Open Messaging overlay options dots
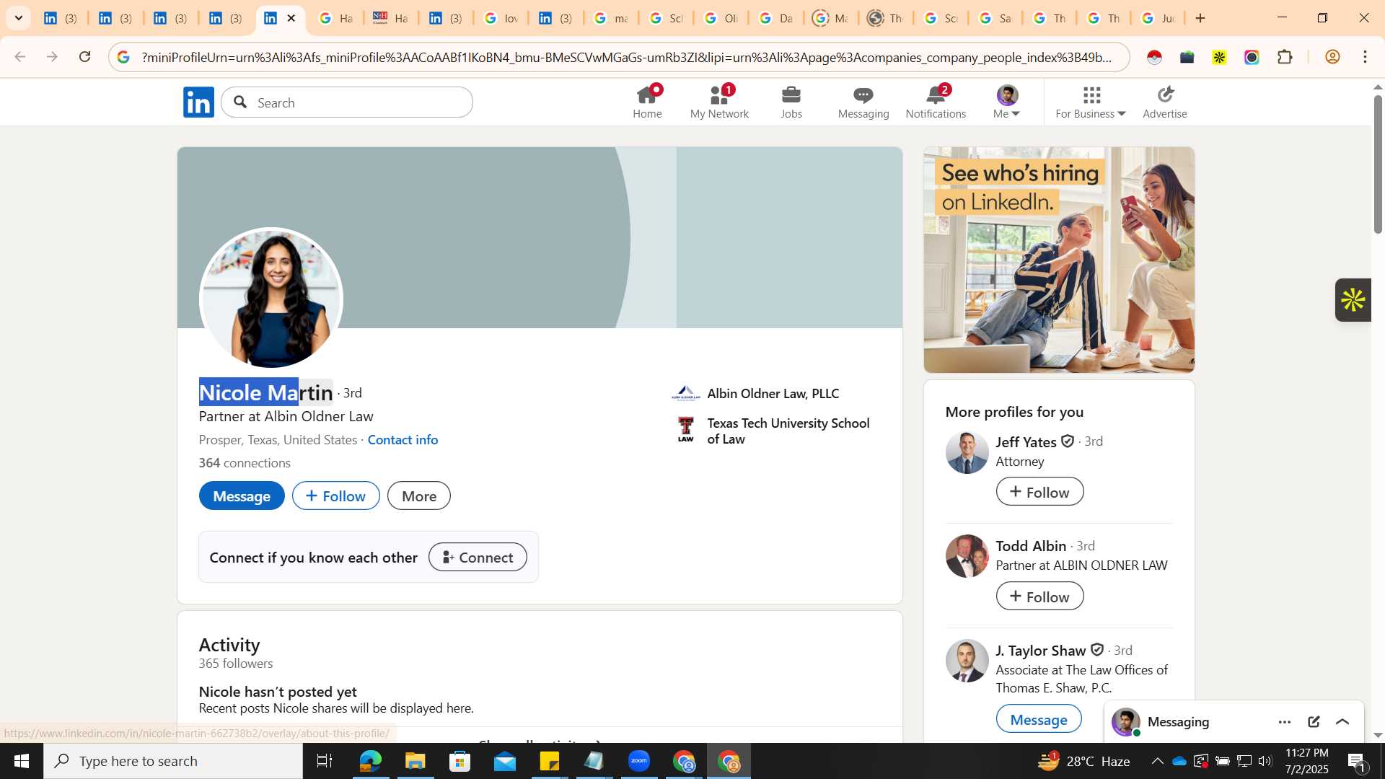This screenshot has width=1385, height=779. [x=1284, y=722]
